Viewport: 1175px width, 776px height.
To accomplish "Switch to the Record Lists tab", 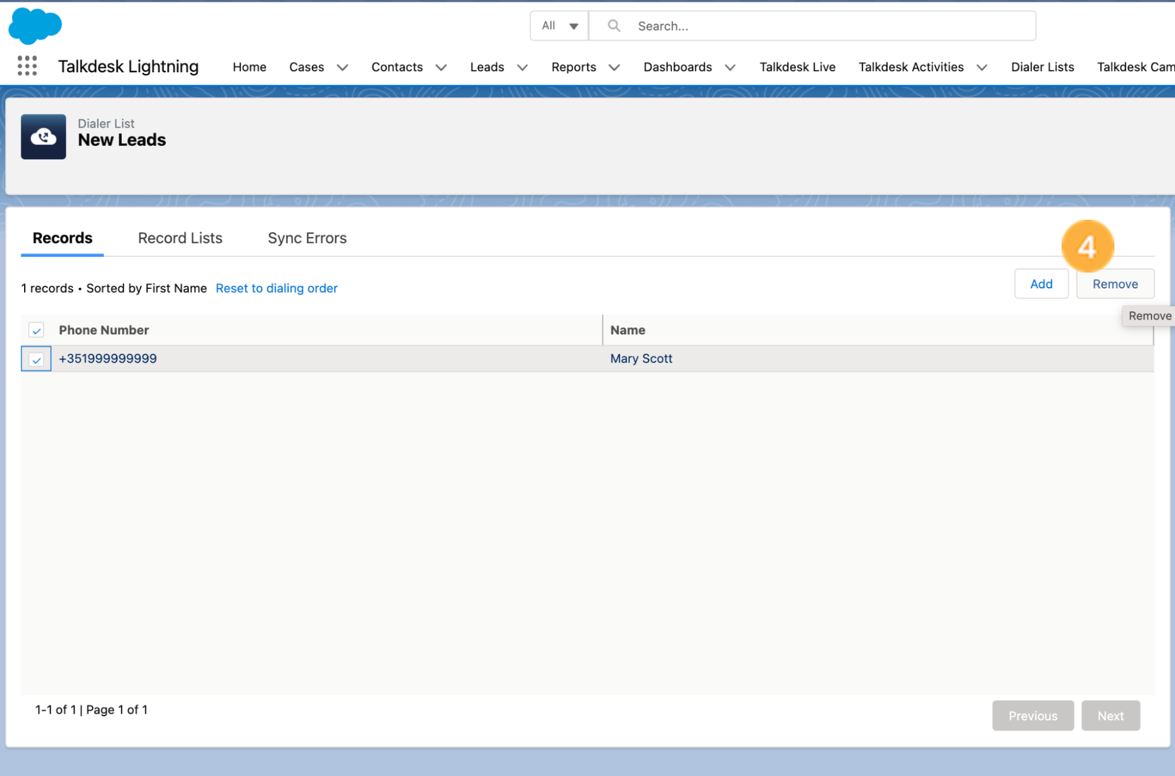I will tap(179, 238).
